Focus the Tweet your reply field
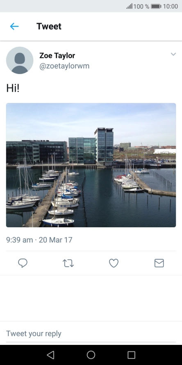The image size is (182, 365). [91, 334]
